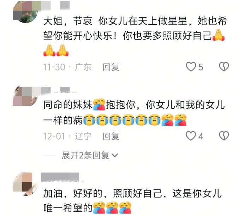Tap the like count 4 on the second comment
Image resolution: width=238 pixels, height=217 pixels.
(x=201, y=136)
